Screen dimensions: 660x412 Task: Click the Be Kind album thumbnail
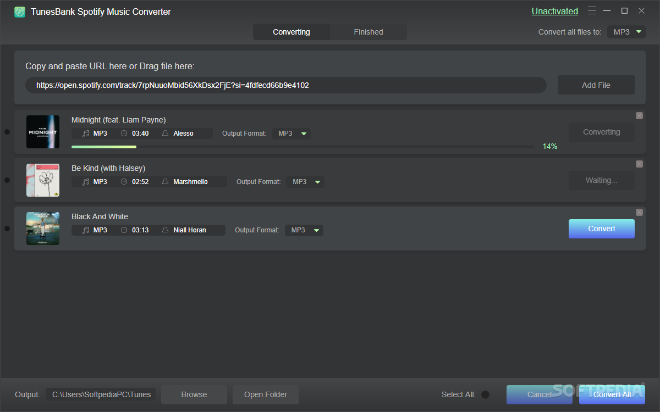(x=43, y=180)
